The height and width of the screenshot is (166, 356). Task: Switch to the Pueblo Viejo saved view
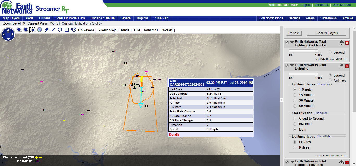coord(107,30)
